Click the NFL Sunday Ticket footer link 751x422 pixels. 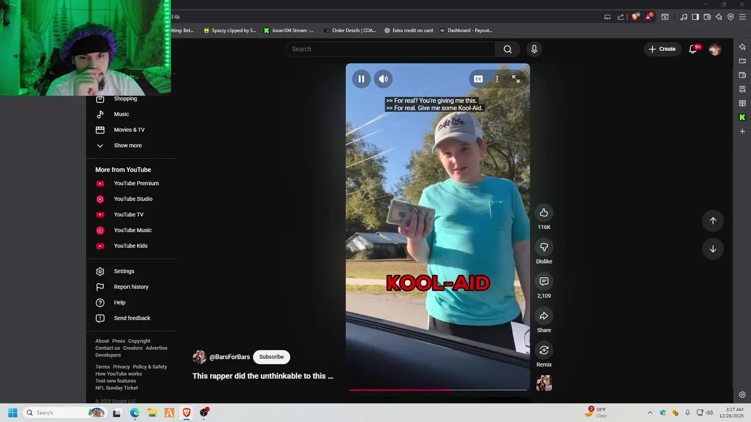point(117,388)
